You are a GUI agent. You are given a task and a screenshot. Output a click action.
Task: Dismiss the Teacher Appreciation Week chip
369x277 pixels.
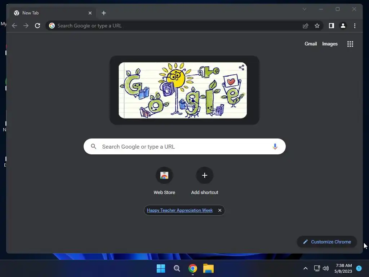click(x=219, y=210)
